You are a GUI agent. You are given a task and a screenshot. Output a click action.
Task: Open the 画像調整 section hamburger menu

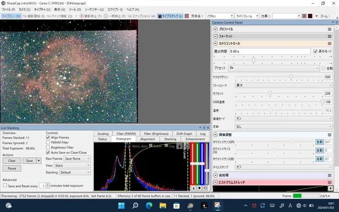[329, 135]
